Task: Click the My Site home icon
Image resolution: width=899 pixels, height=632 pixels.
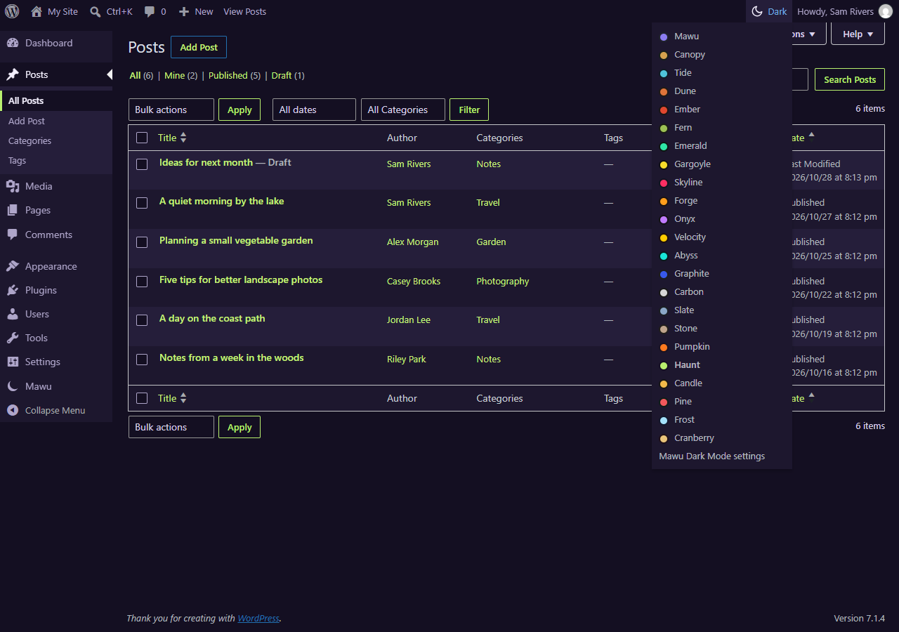Action: point(37,11)
